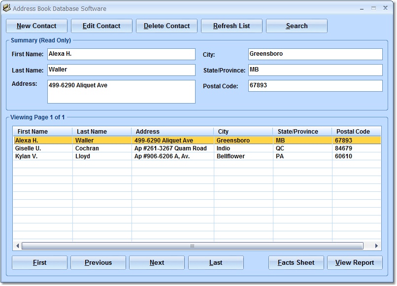This screenshot has height=286, width=397.
Task: Select the Kylan V. Lloyd contact
Action: pyautogui.click(x=99, y=156)
